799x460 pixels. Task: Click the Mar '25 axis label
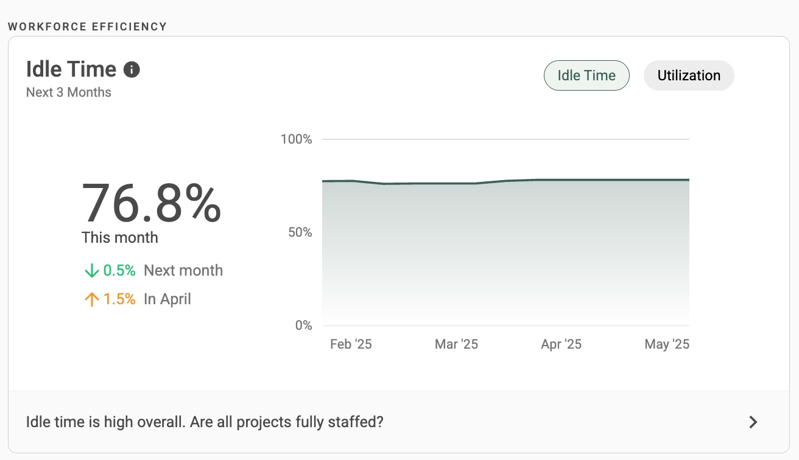456,344
